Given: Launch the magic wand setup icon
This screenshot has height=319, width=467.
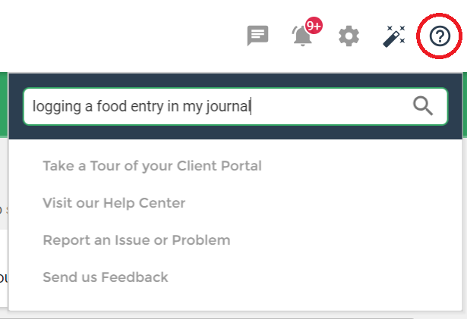Looking at the screenshot, I should tap(394, 36).
